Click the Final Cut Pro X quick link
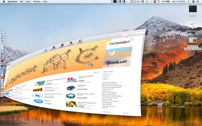202x126 pixels. coord(108,89)
